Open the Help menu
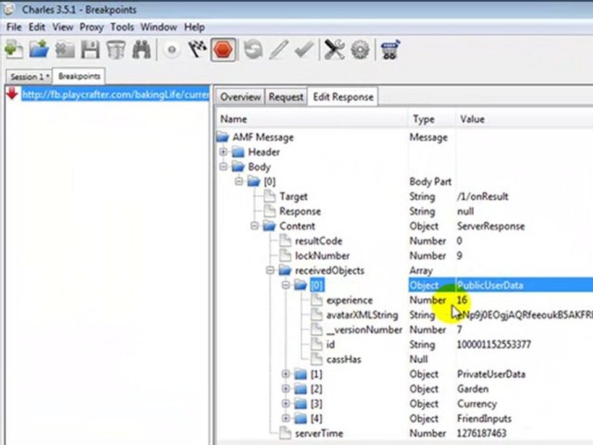593x445 pixels. click(195, 27)
